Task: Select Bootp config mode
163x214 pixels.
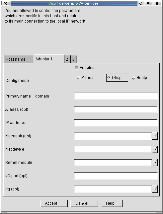Action: (139, 78)
